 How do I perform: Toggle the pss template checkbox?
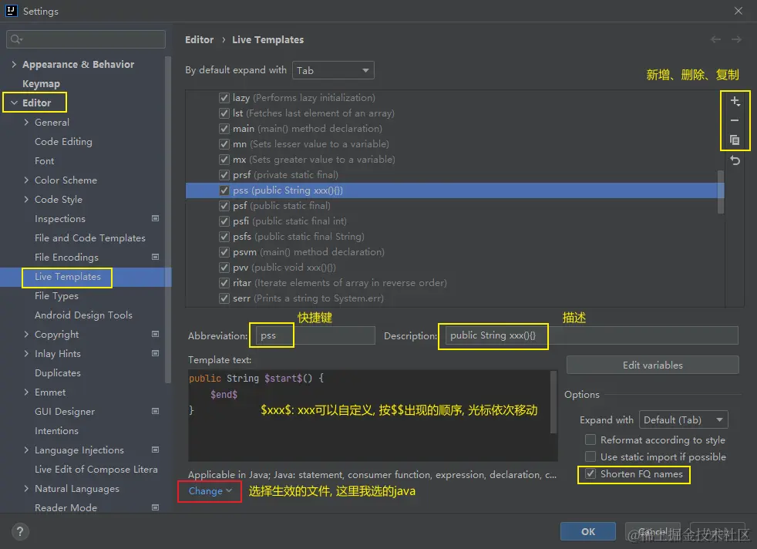[x=224, y=190]
